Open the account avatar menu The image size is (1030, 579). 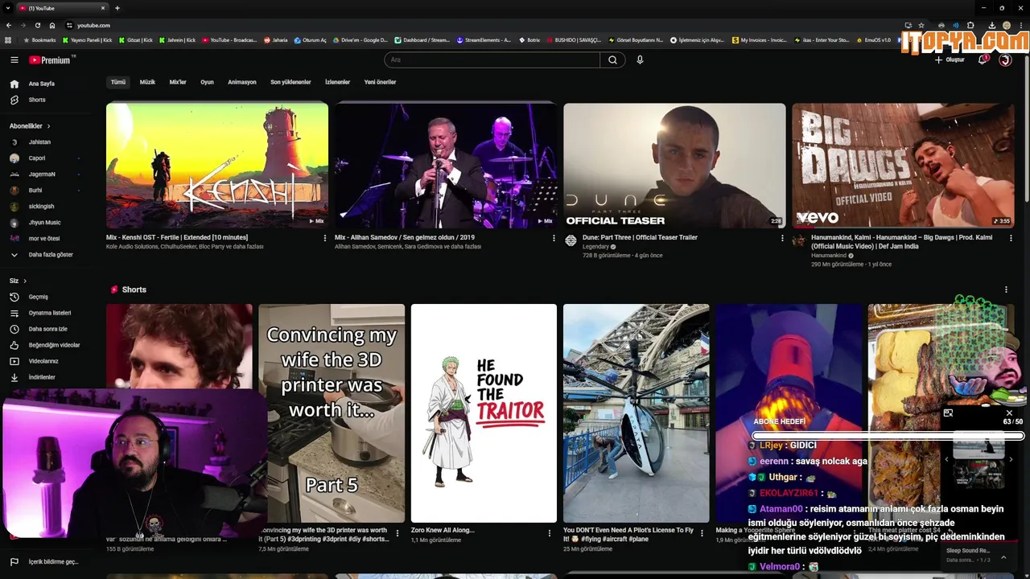1005,60
